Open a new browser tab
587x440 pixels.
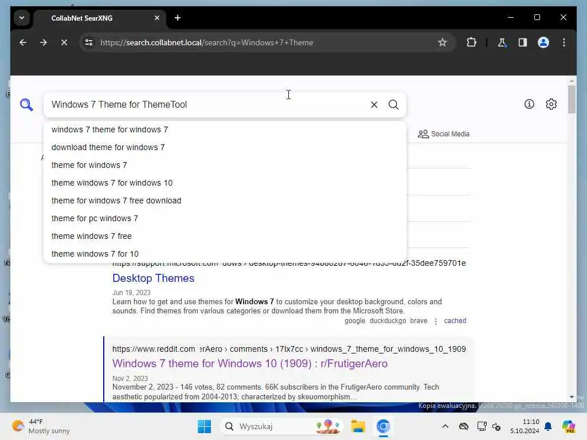178,18
